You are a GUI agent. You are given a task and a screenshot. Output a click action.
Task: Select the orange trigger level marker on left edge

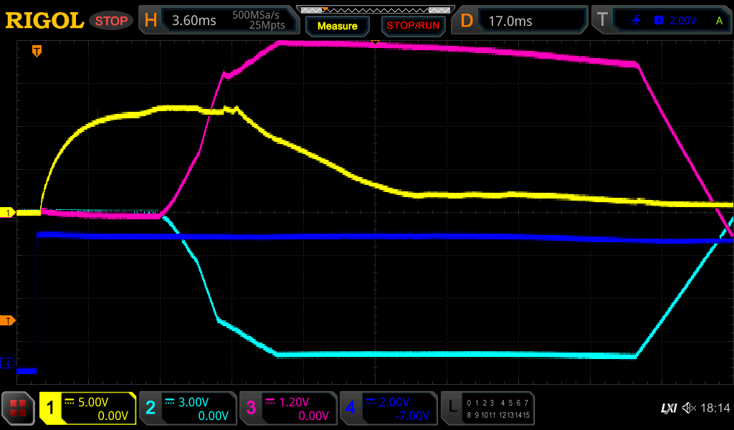click(x=8, y=320)
